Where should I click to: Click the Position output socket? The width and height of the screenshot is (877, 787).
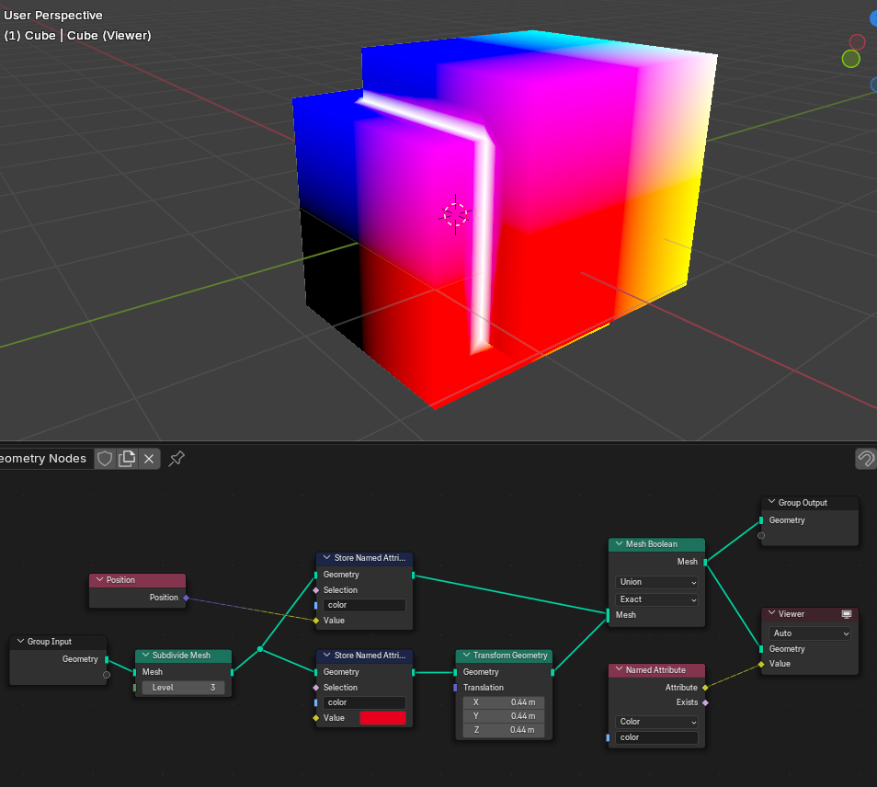(187, 598)
